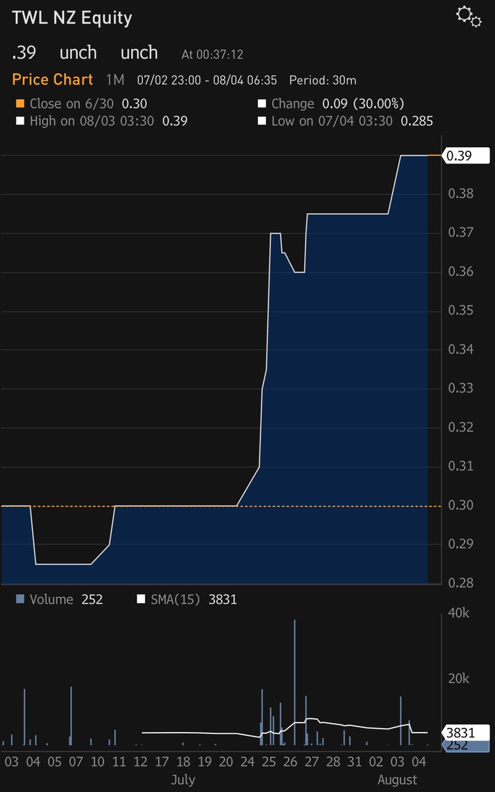Screen dimensions: 495x792
Task: Click the High on 08/03 value 0.39
Action: pyautogui.click(x=175, y=121)
